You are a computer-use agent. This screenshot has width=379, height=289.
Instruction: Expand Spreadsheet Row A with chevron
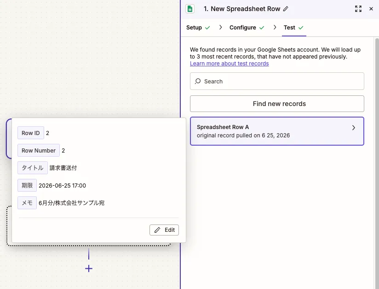[x=353, y=128]
